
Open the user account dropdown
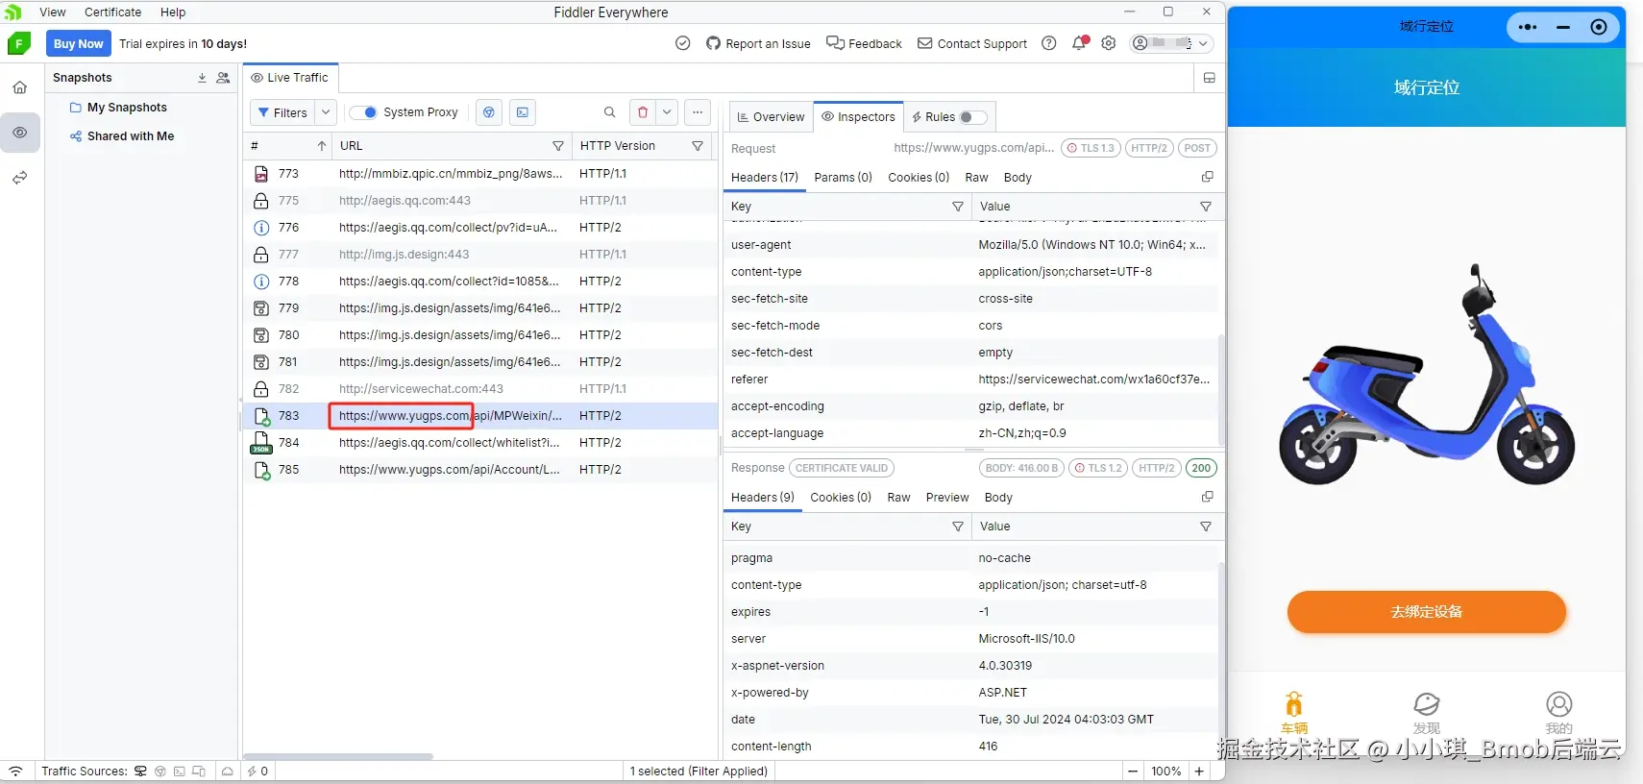pyautogui.click(x=1170, y=43)
